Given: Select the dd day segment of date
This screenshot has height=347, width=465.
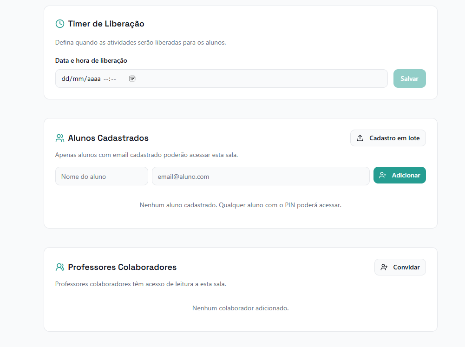Looking at the screenshot, I should (65, 79).
